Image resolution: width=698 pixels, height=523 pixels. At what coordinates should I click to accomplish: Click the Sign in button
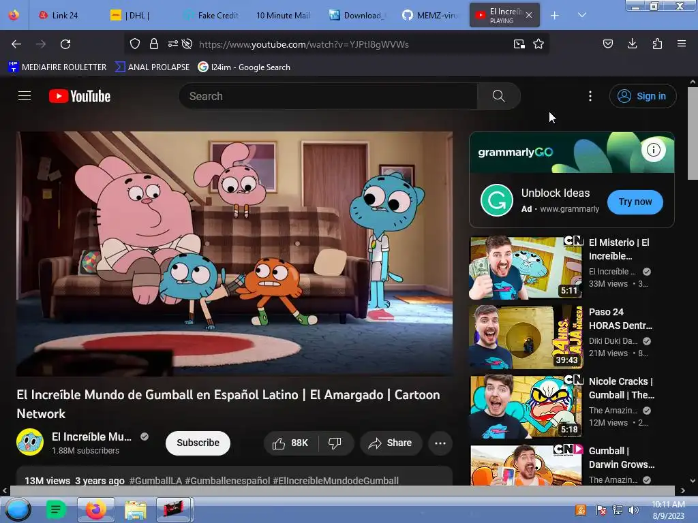(x=643, y=96)
